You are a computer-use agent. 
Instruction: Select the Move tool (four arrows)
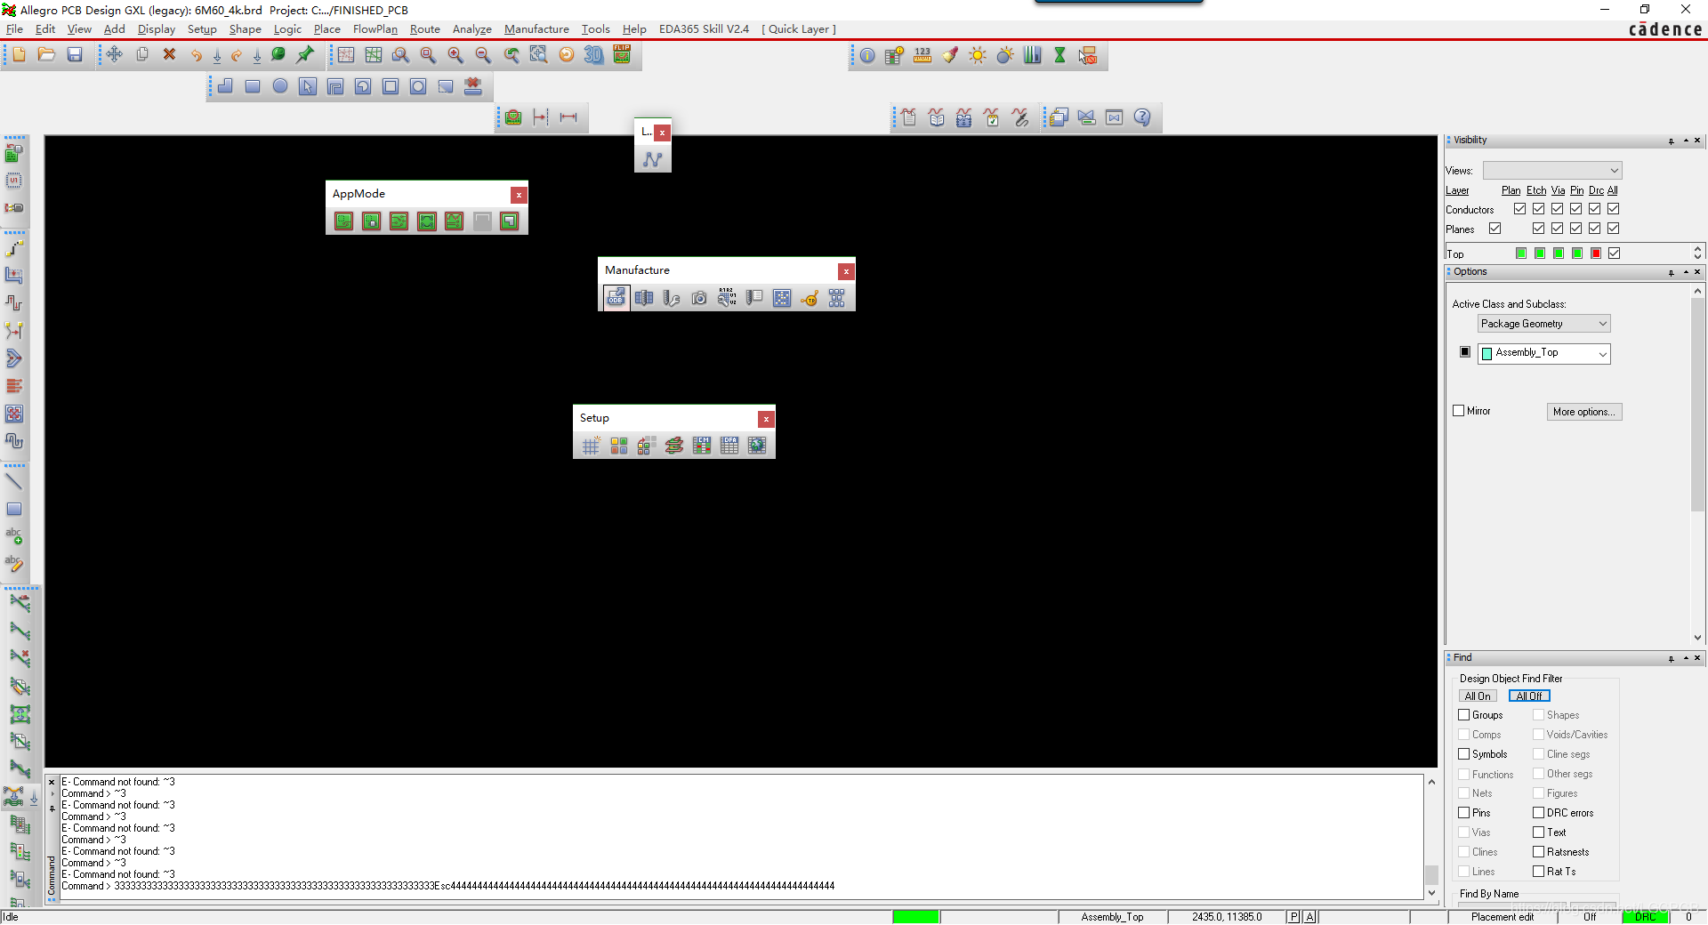[115, 55]
